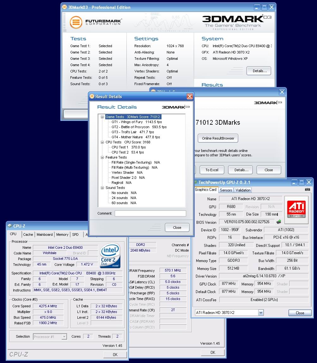This screenshot has height=363, width=317.
Task: Open the Processor #1 selection dropdown
Action: click(64, 337)
